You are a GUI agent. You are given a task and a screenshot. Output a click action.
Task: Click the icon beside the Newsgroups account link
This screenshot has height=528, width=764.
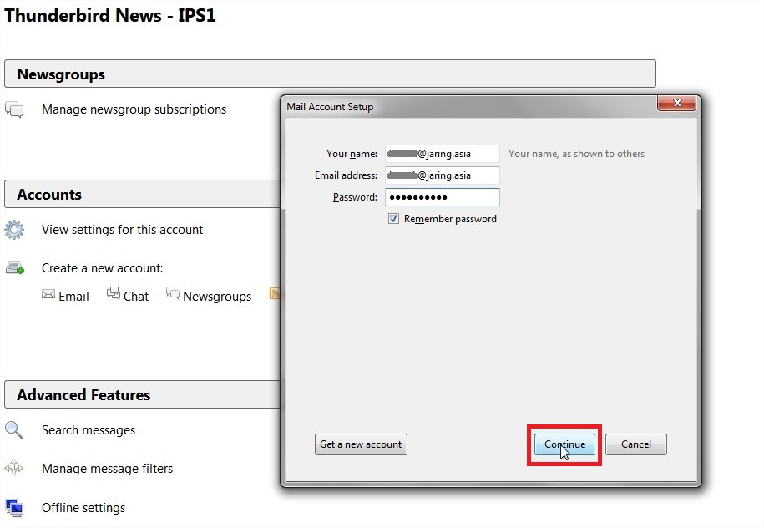[173, 293]
